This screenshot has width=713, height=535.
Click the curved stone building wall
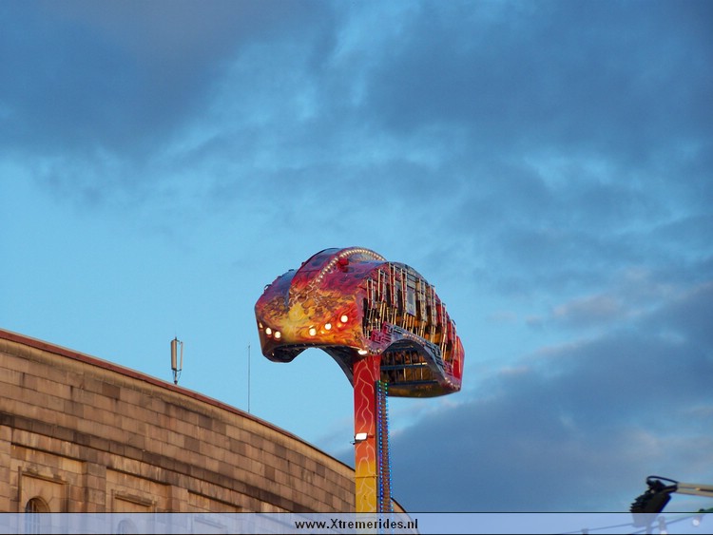[171, 437]
